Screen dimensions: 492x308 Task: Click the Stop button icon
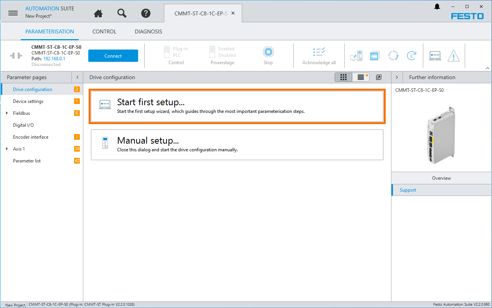point(268,52)
